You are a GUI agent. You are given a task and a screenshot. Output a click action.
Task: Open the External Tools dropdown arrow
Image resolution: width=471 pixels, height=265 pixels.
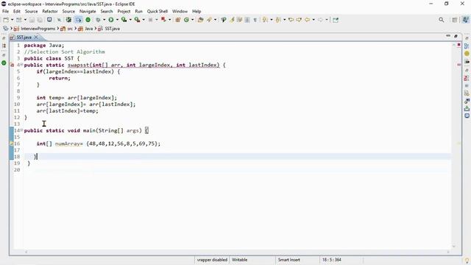(x=144, y=20)
